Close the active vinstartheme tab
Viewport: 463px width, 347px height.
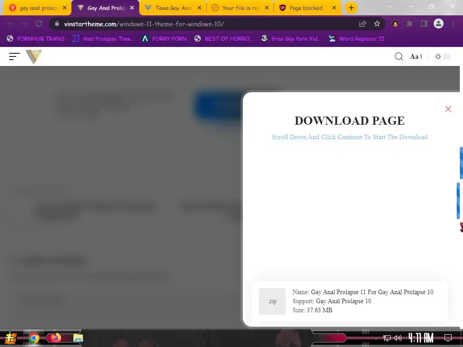pyautogui.click(x=132, y=8)
